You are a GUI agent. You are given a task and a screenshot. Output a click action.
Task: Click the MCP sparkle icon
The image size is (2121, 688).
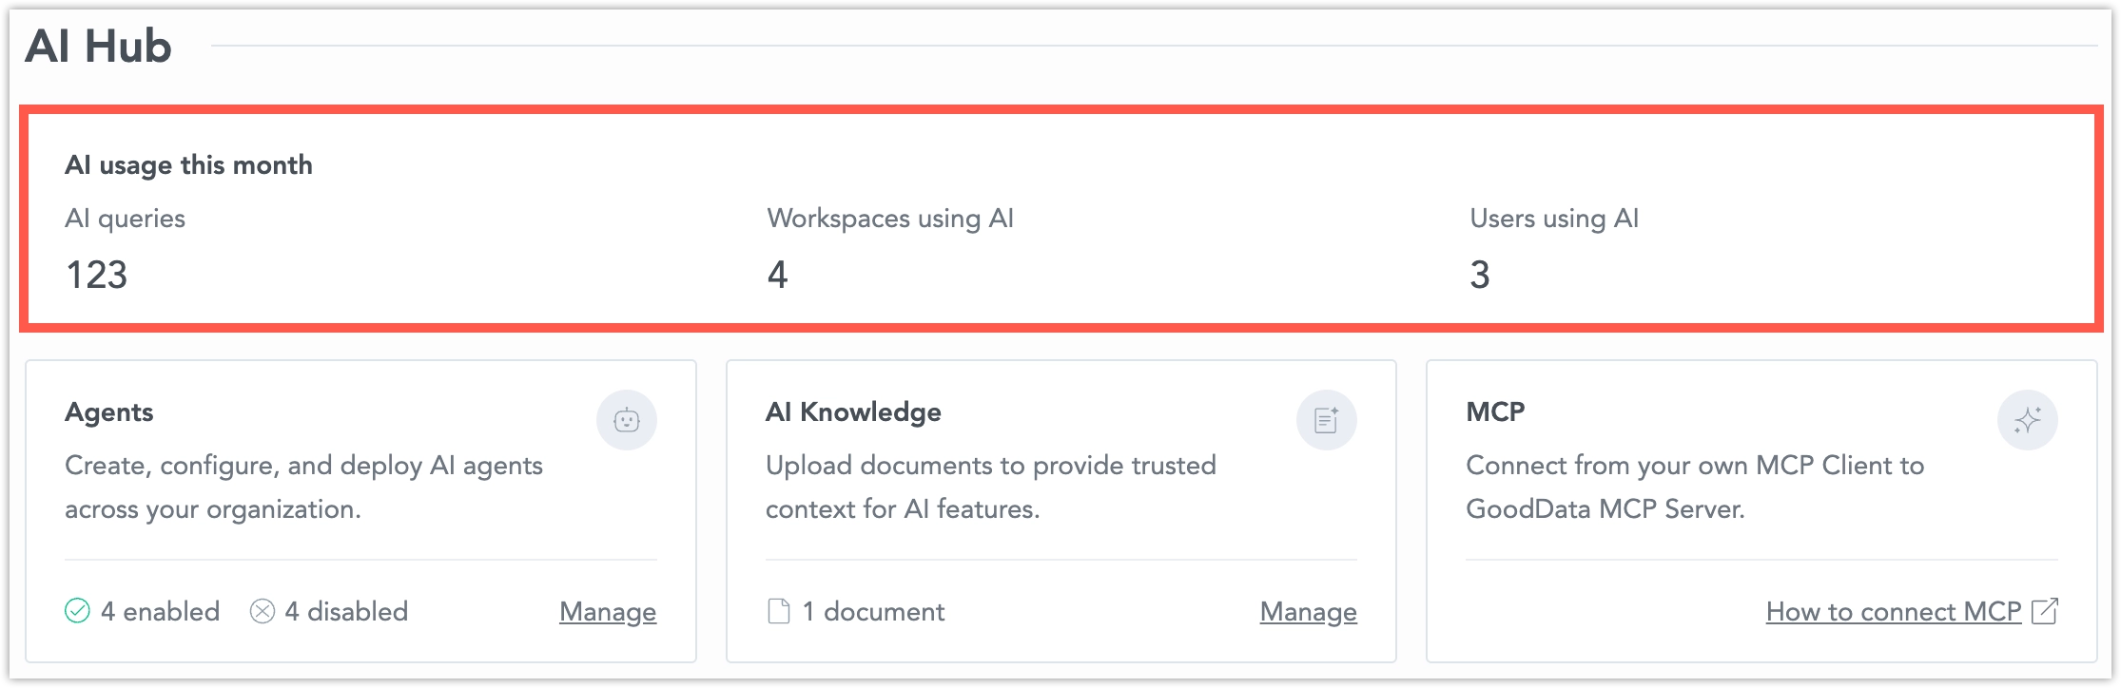2027,420
